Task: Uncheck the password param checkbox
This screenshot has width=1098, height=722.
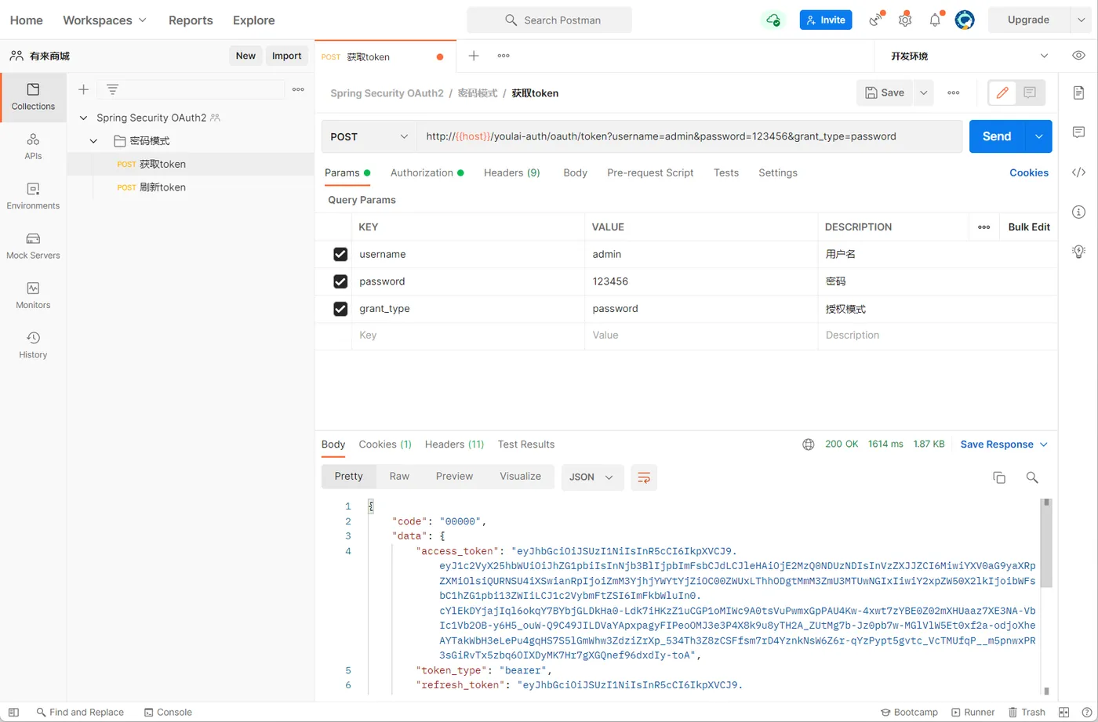Action: point(340,281)
